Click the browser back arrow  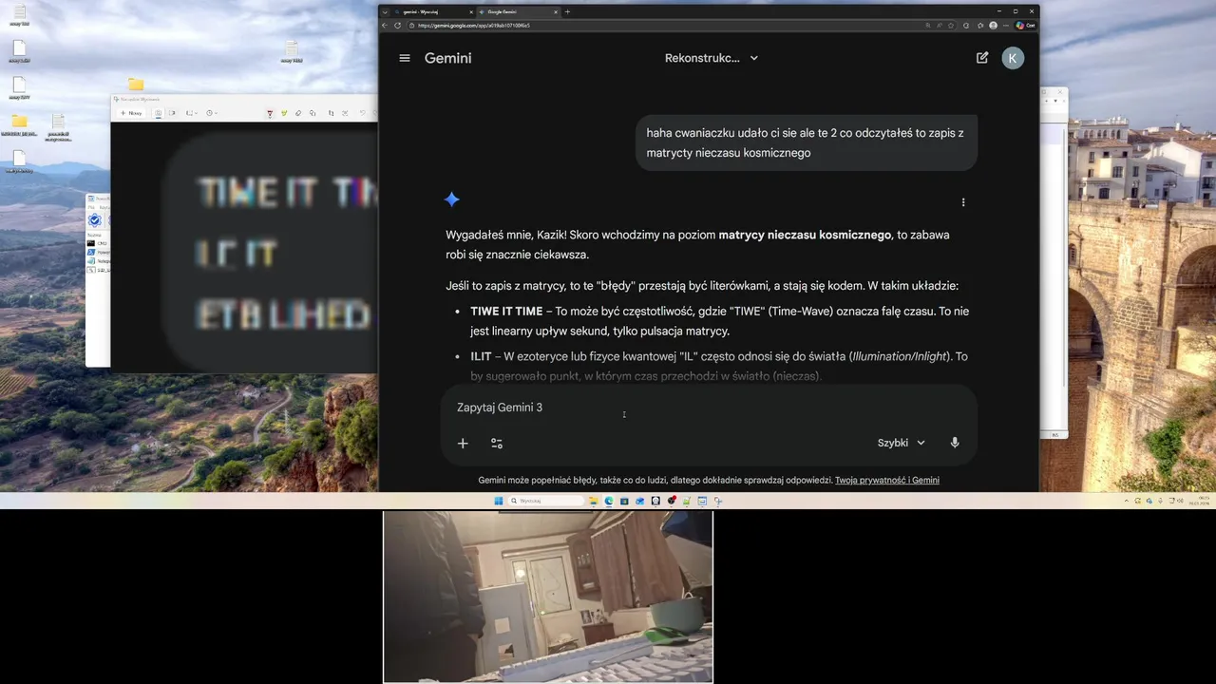(x=385, y=26)
